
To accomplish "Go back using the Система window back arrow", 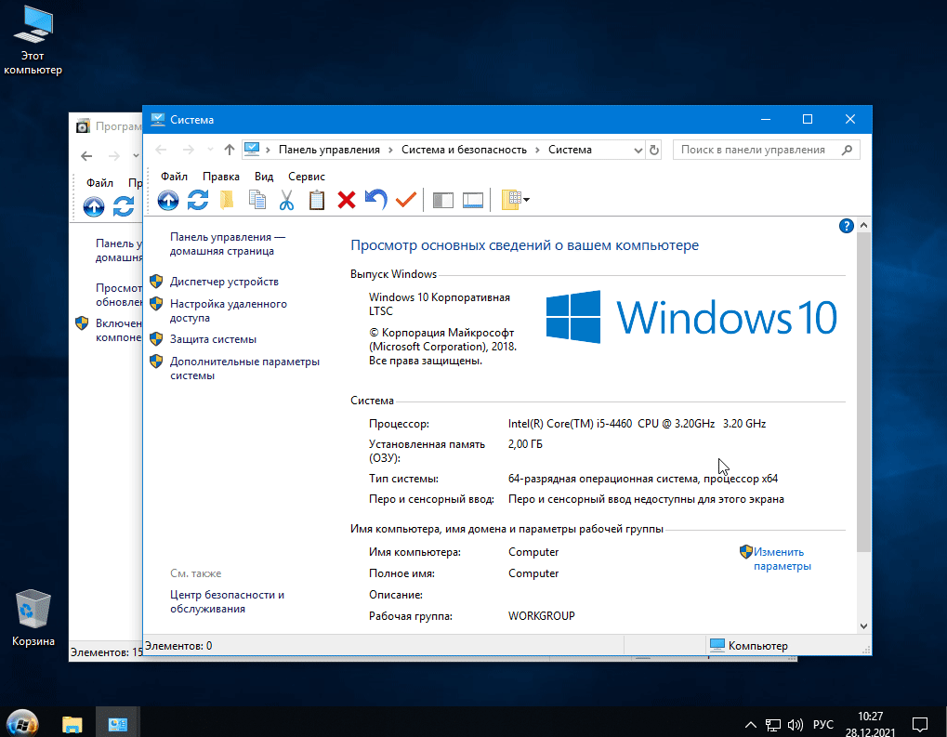I will tap(161, 150).
